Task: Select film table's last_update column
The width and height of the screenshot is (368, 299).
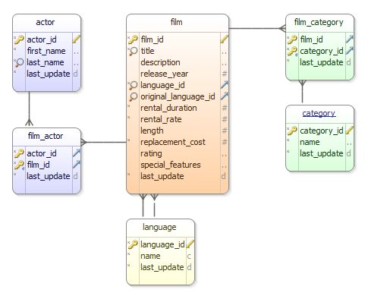Action: 162,176
